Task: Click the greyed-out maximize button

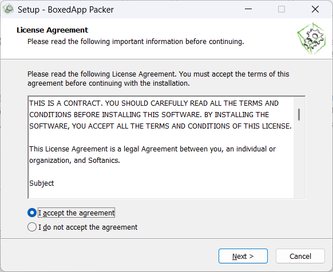Action: pyautogui.click(x=282, y=9)
